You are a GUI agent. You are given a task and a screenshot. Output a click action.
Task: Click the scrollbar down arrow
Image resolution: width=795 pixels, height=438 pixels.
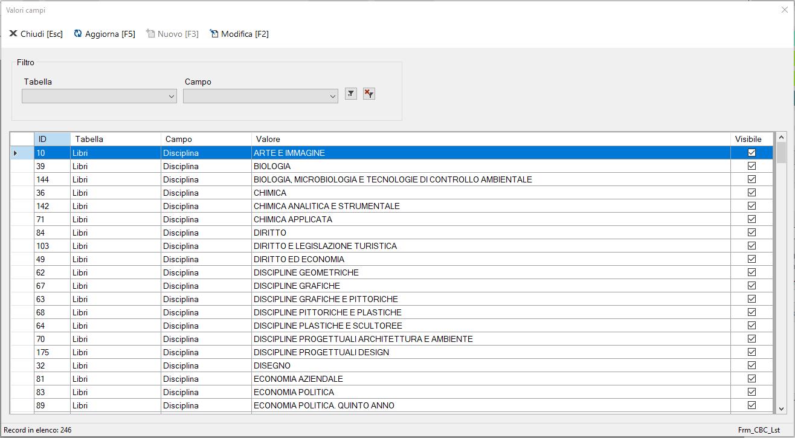coord(781,408)
